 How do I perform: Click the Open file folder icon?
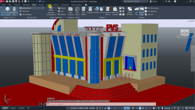click(10, 1)
